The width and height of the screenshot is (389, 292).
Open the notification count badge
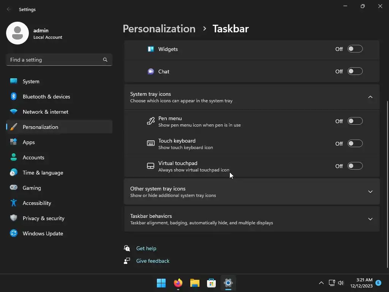378,282
